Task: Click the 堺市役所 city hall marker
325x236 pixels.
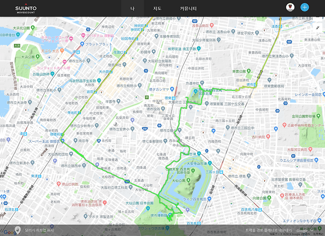Action: click(163, 108)
